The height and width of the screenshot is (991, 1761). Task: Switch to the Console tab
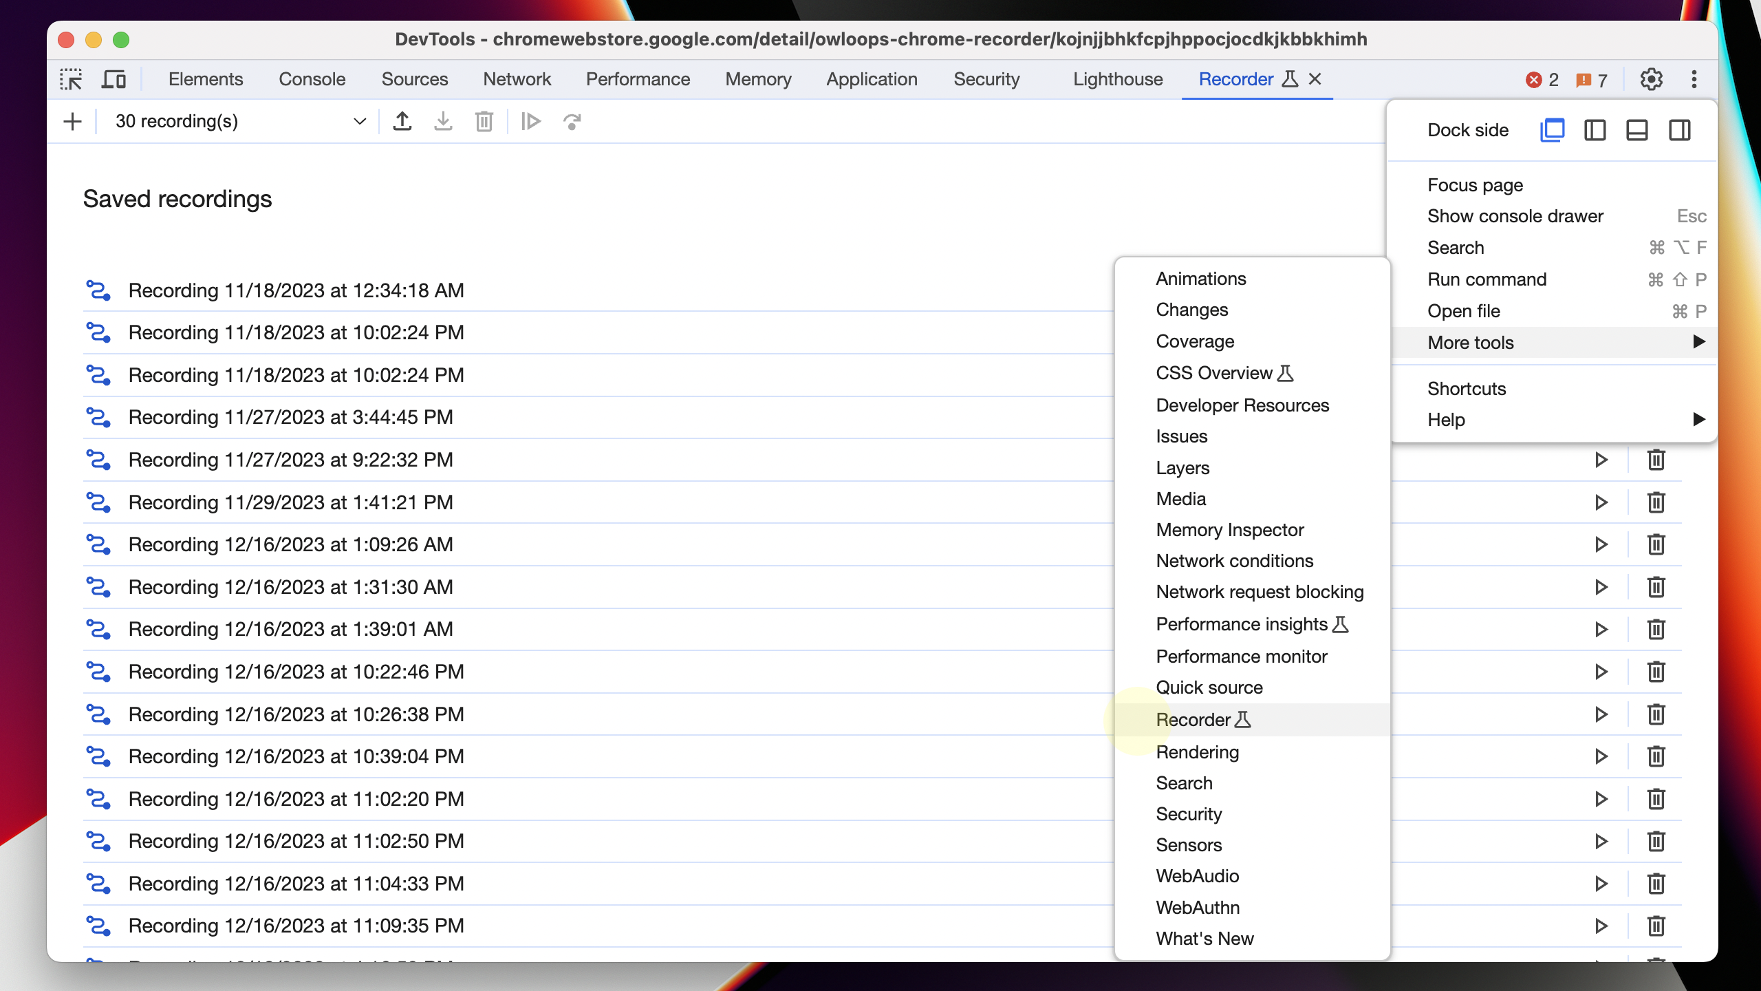click(x=312, y=79)
